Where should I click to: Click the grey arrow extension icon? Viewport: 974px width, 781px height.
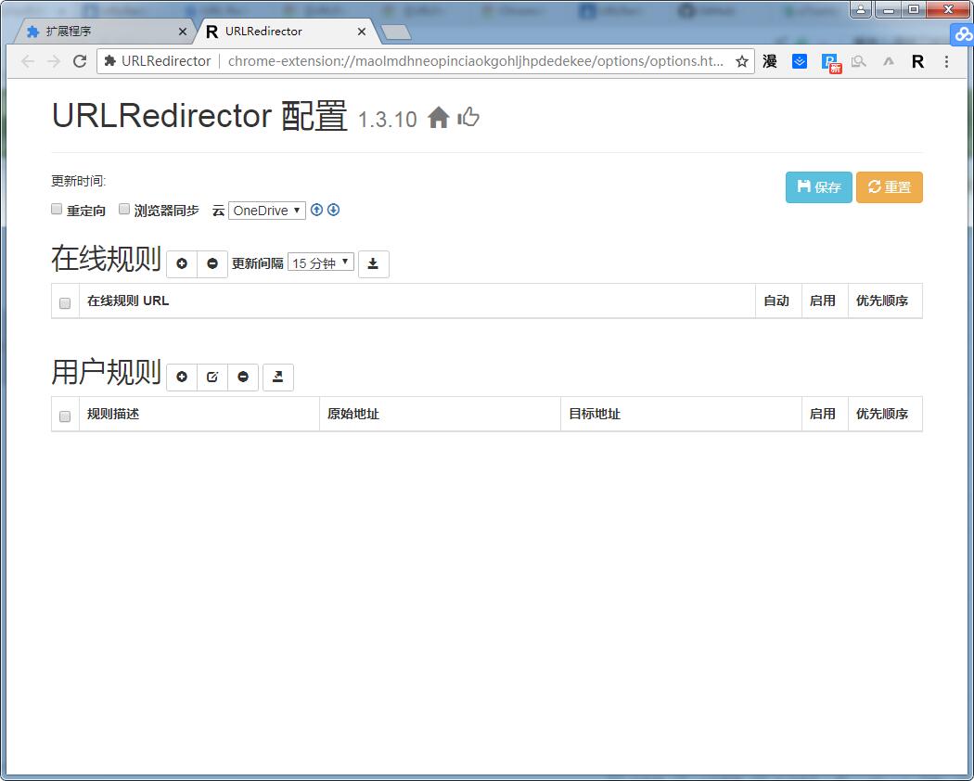coord(889,61)
